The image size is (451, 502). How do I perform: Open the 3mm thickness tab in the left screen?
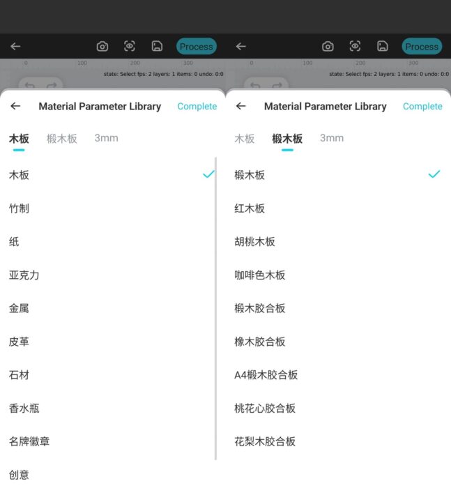tap(106, 138)
